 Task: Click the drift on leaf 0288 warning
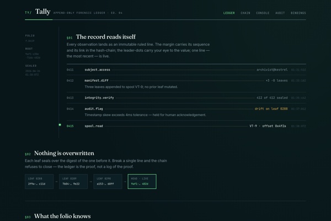pyautogui.click(x=271, y=109)
